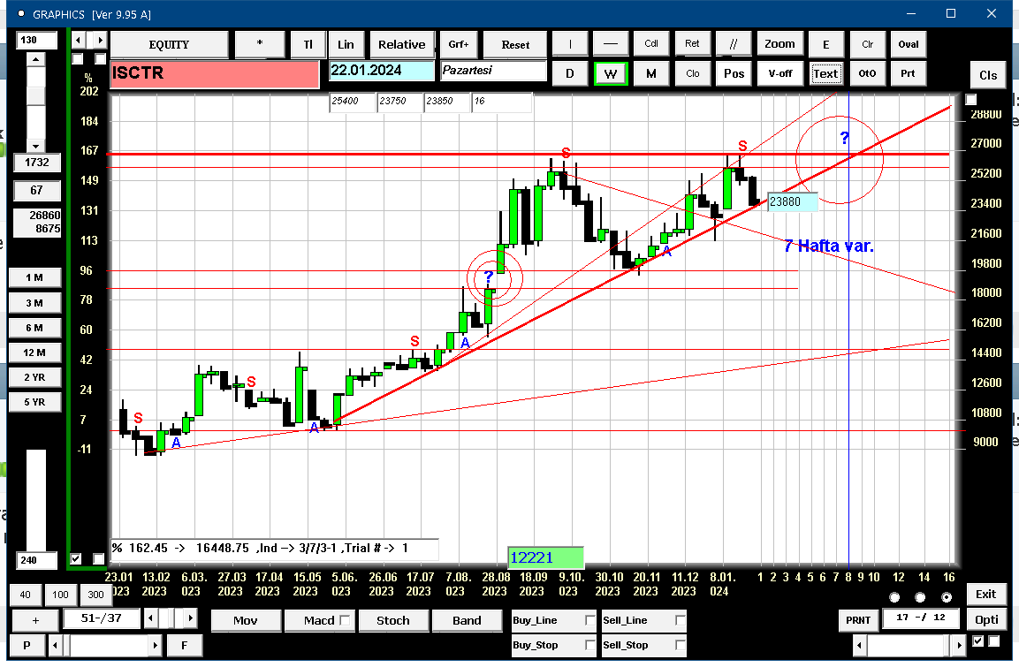
Task: Enable the Sell_Stop checkbox
Action: click(680, 645)
